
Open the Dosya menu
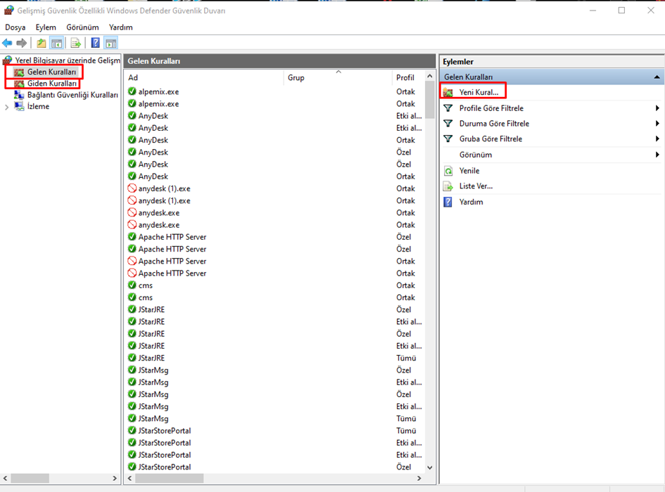tap(15, 27)
